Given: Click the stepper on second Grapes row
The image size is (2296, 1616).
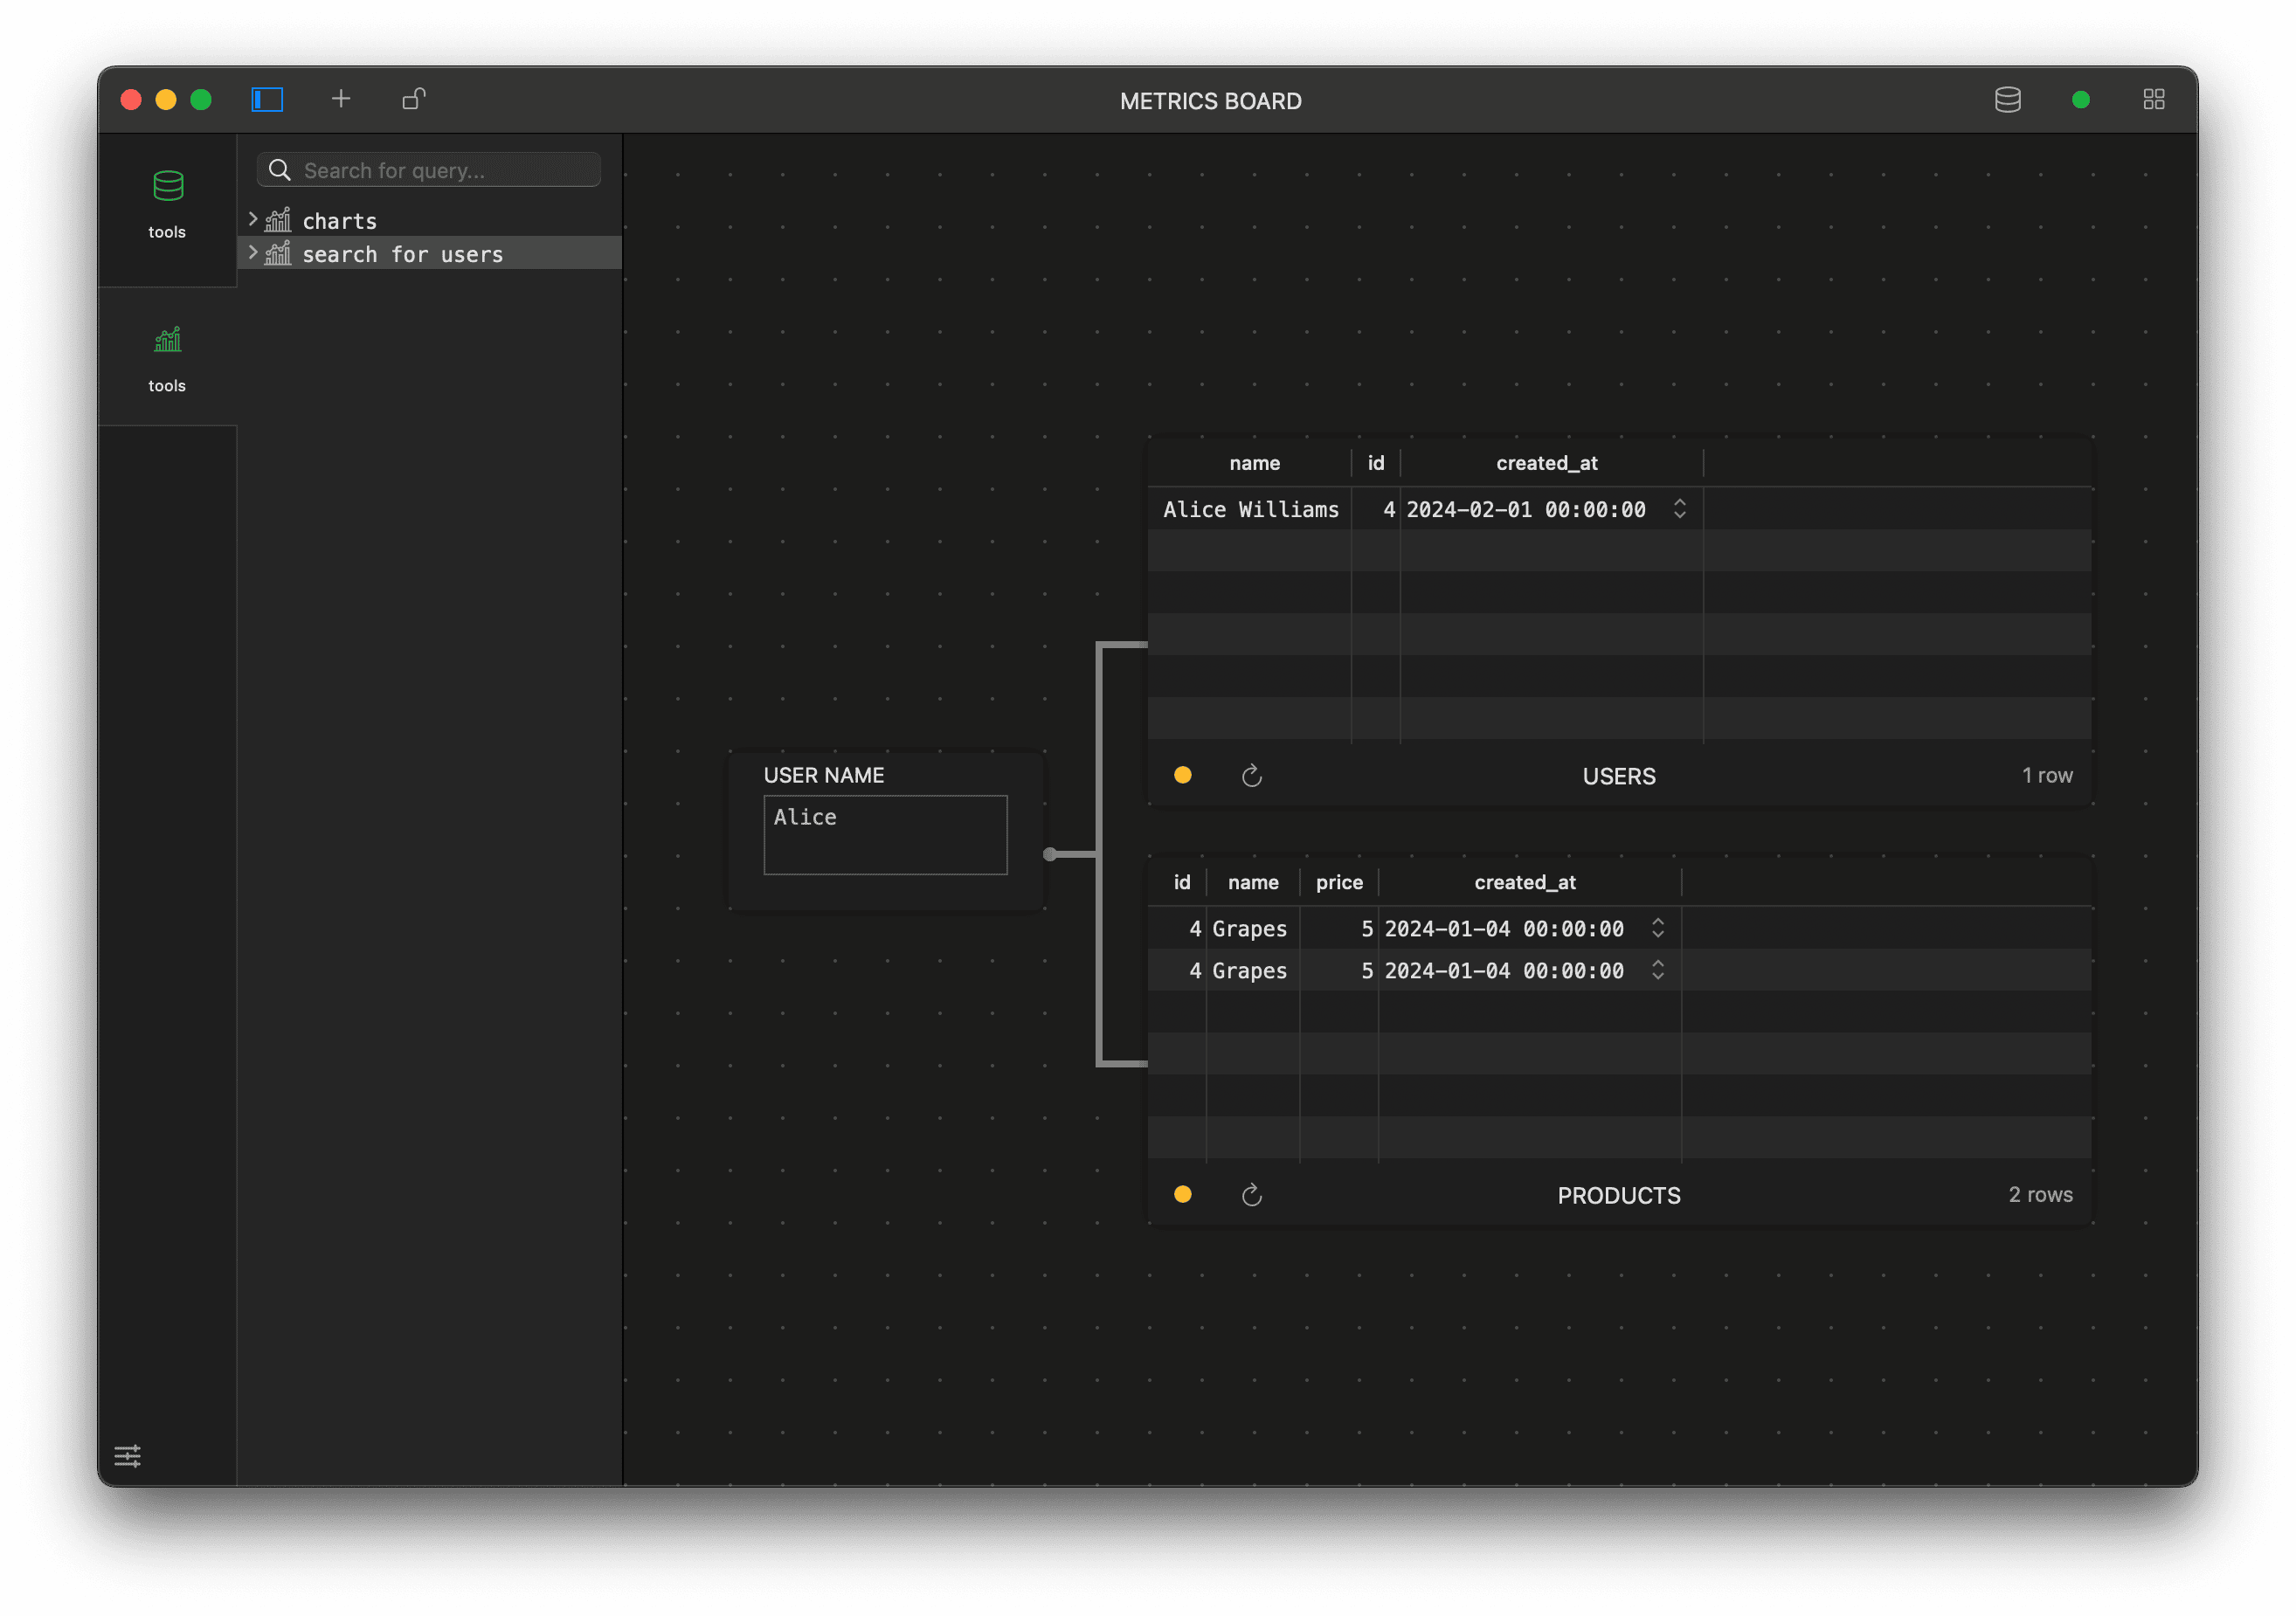Looking at the screenshot, I should click(1657, 970).
